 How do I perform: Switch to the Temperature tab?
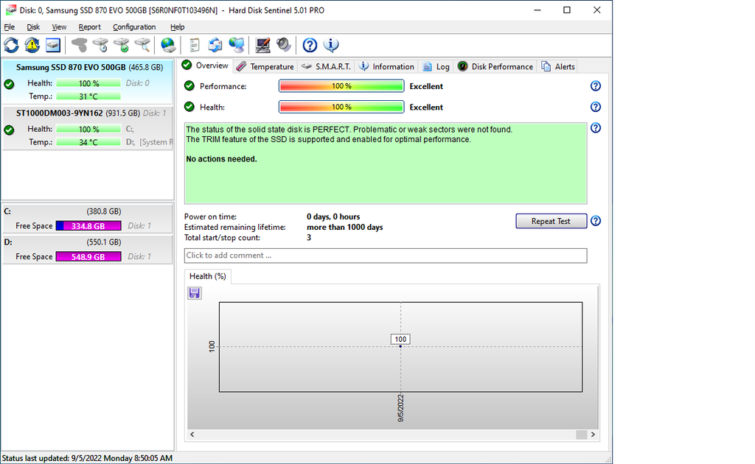click(265, 67)
